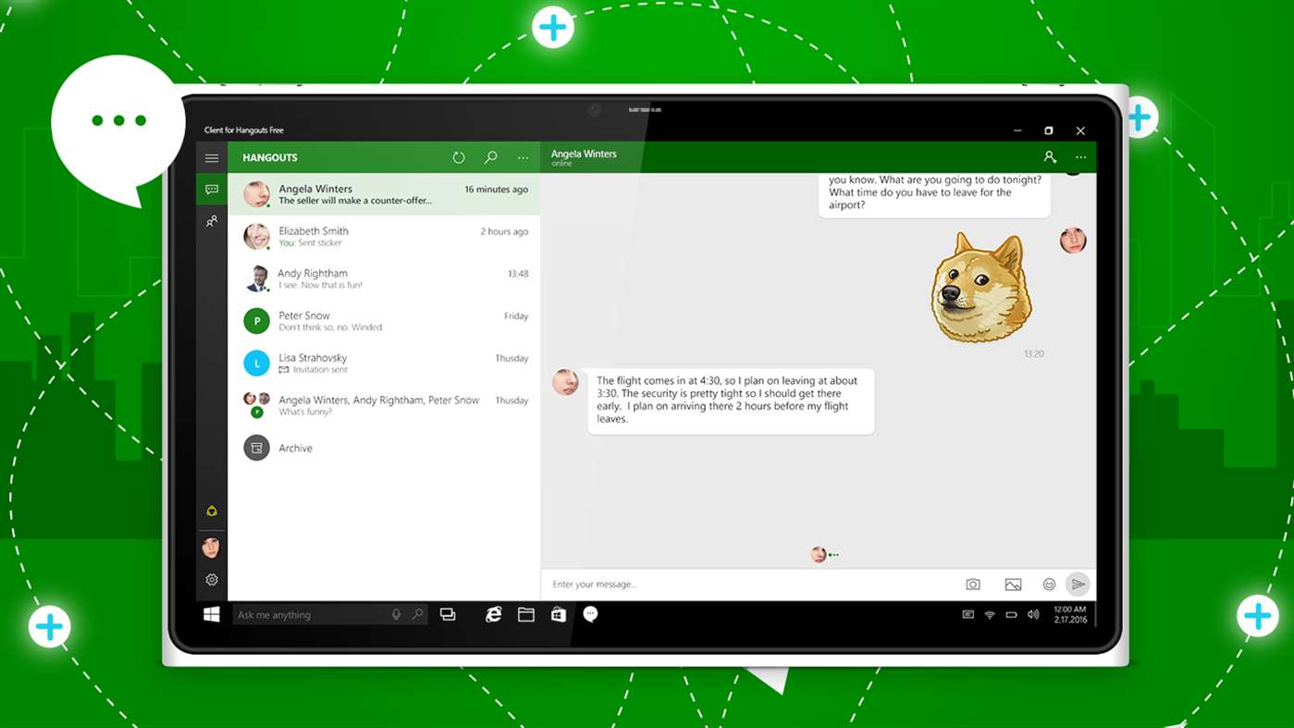Open the Angela Winters conversation
Image resolution: width=1294 pixels, height=728 pixels.
click(384, 194)
